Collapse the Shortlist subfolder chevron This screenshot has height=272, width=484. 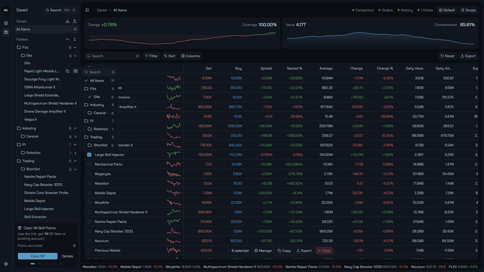pos(75,169)
